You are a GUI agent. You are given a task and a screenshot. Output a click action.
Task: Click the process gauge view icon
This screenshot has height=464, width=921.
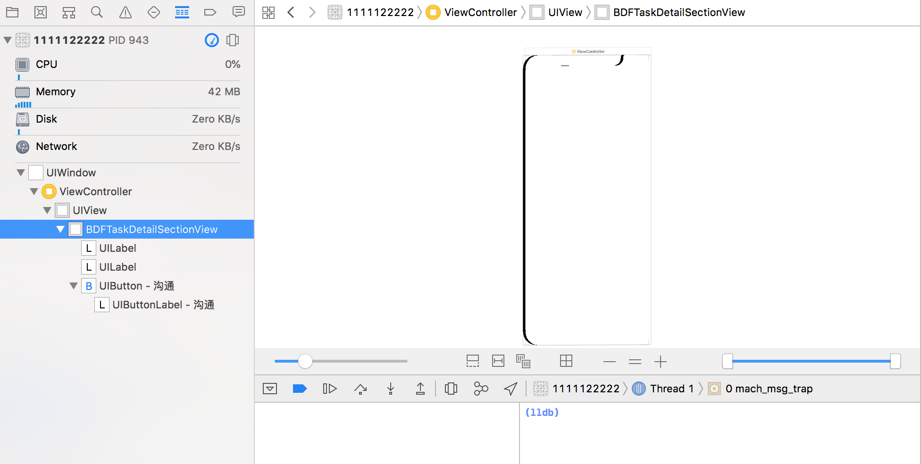[212, 40]
